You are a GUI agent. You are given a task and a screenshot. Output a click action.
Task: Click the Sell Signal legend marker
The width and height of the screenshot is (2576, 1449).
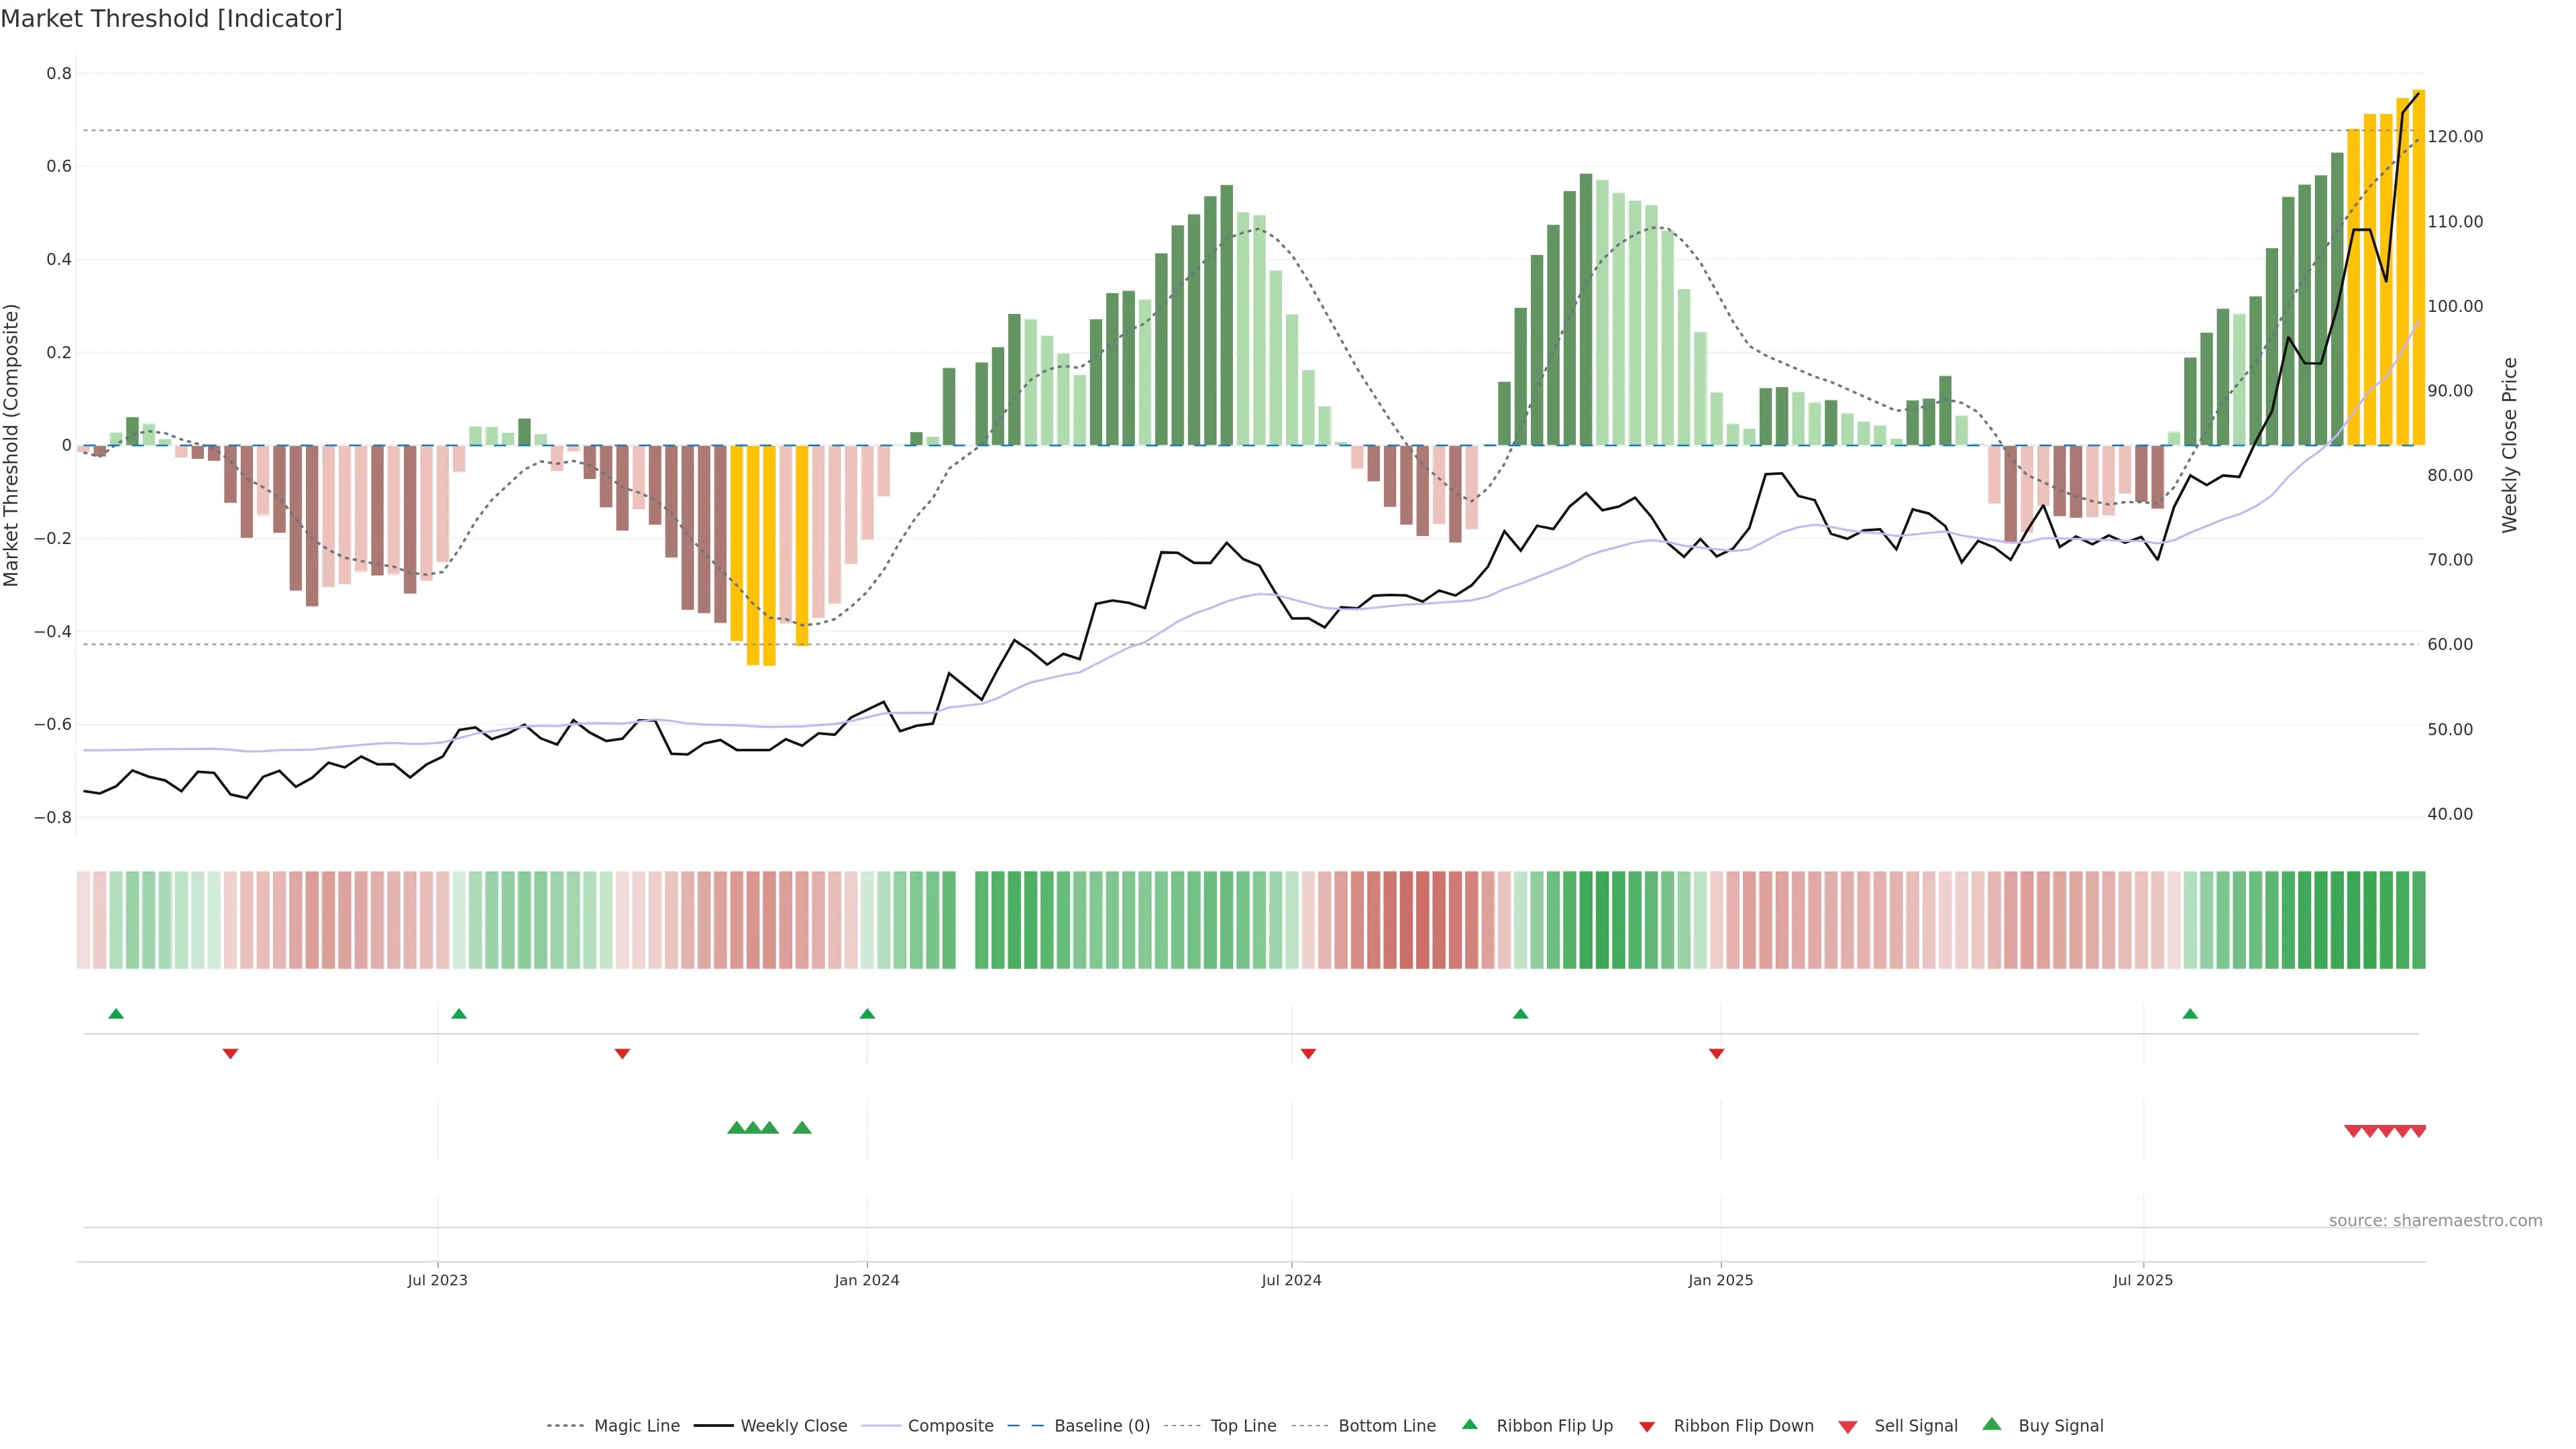(1847, 1427)
